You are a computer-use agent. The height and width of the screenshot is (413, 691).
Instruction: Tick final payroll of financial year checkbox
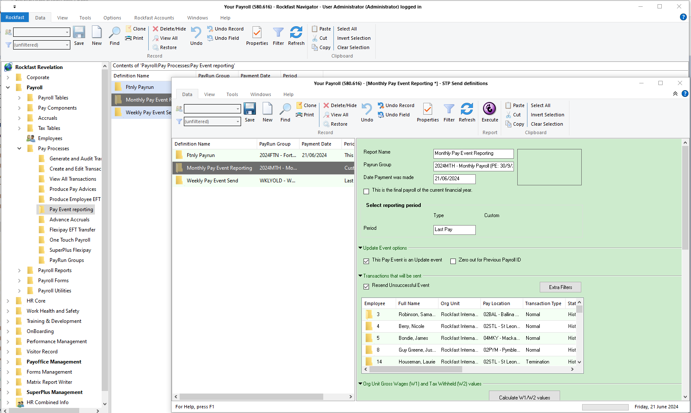(366, 191)
